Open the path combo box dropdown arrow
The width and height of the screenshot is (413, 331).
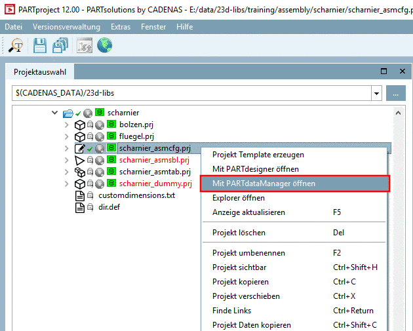click(377, 93)
